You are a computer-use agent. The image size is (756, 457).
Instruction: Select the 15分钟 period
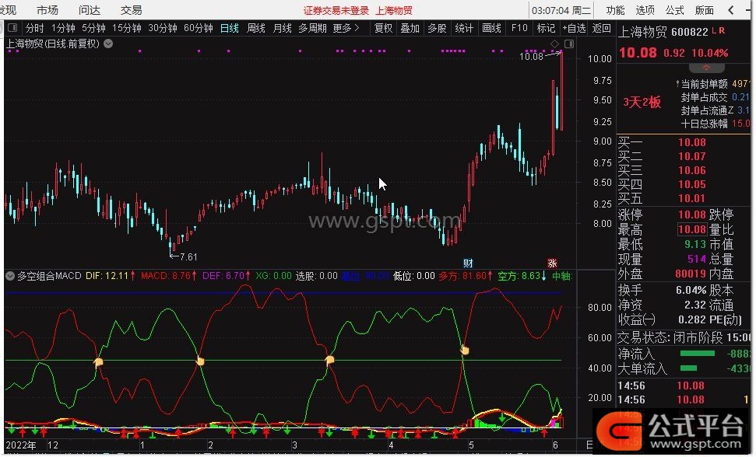[126, 29]
